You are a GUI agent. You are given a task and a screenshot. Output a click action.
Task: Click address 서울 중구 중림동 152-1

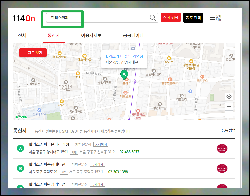[86, 172]
